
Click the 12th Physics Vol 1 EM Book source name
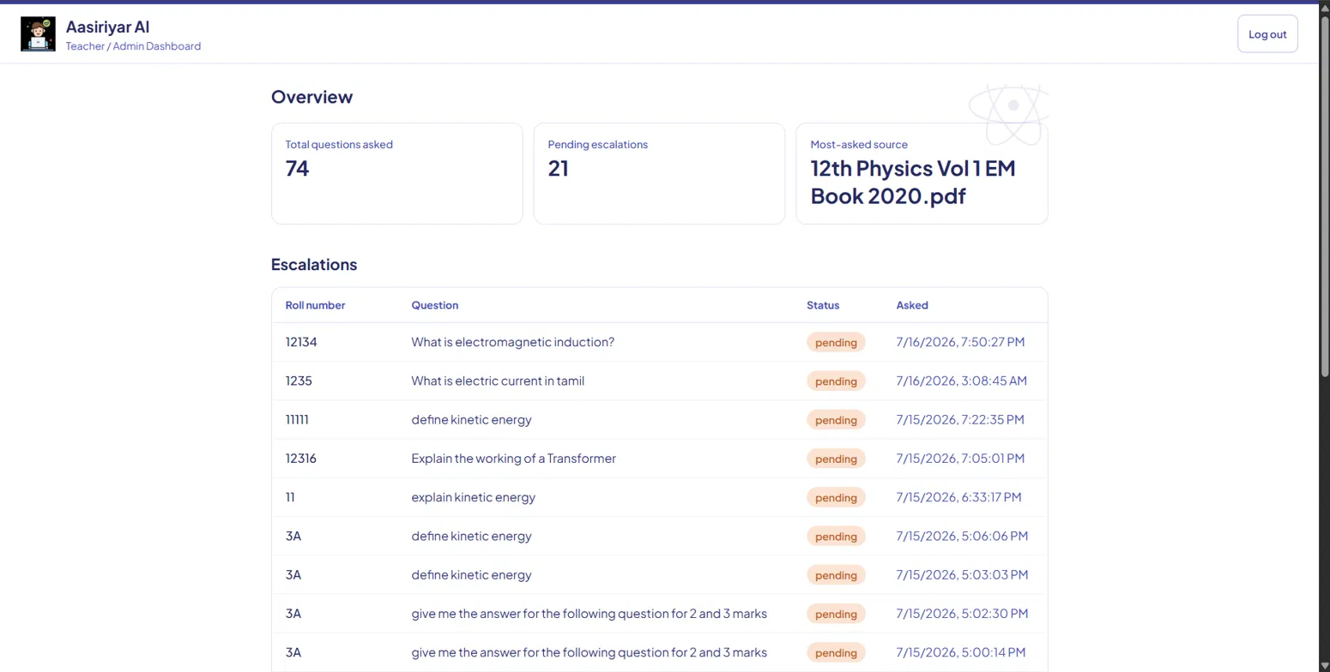coord(913,182)
